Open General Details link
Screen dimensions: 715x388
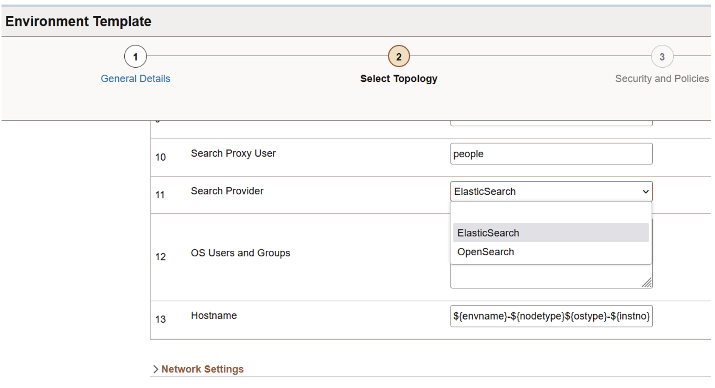pyautogui.click(x=135, y=79)
